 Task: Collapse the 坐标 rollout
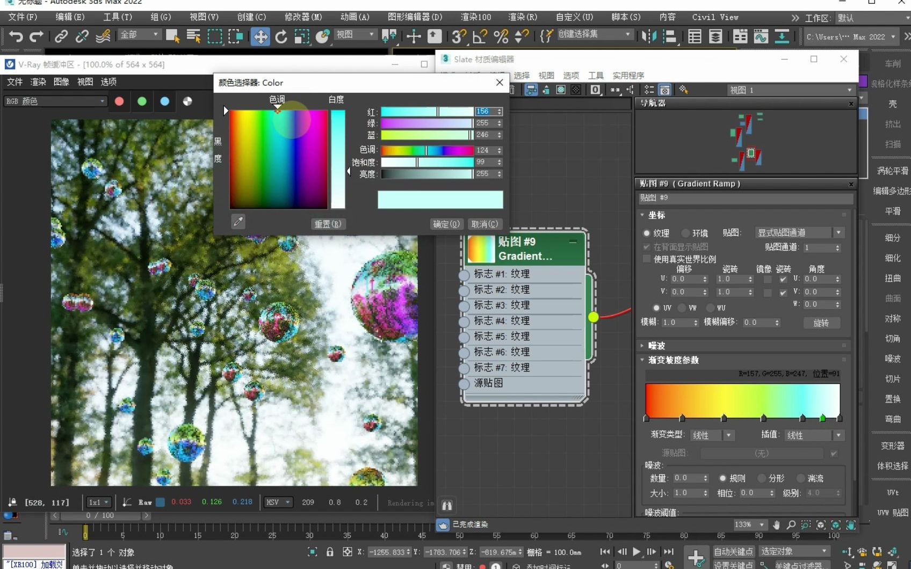[656, 215]
